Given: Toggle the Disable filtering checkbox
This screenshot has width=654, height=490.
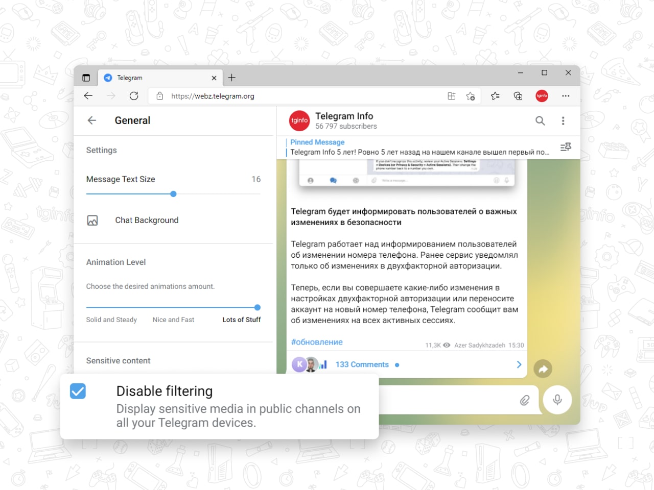Looking at the screenshot, I should (x=78, y=391).
